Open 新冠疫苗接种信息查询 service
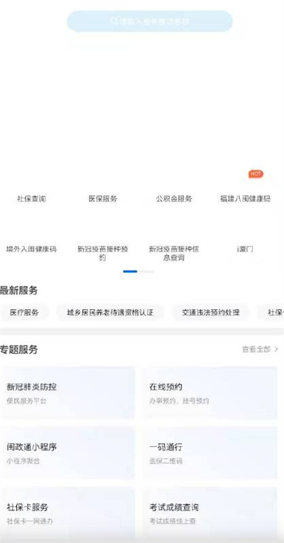Viewport: 284px width, 543px height. 174,254
